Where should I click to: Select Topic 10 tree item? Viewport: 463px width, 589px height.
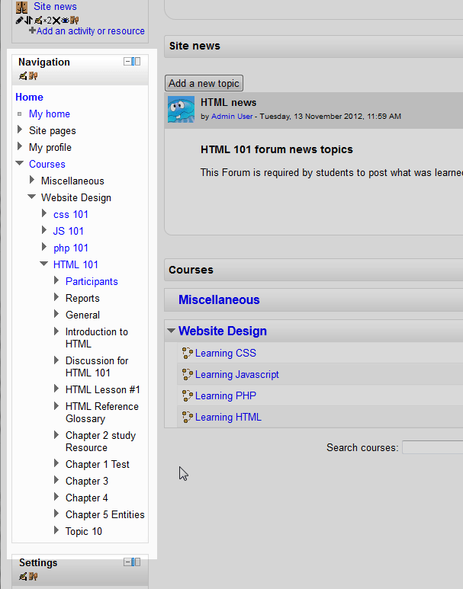click(84, 532)
